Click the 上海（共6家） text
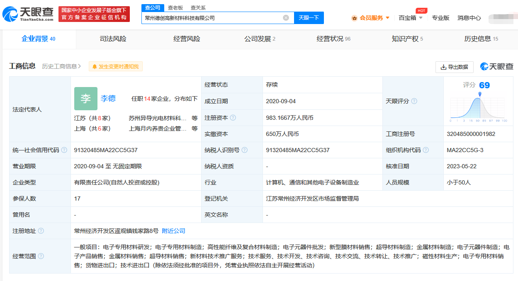The height and width of the screenshot is (281, 518). (x=92, y=128)
